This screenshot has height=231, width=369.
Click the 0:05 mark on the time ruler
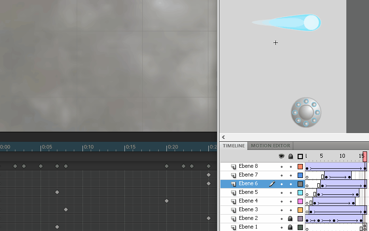click(x=47, y=147)
